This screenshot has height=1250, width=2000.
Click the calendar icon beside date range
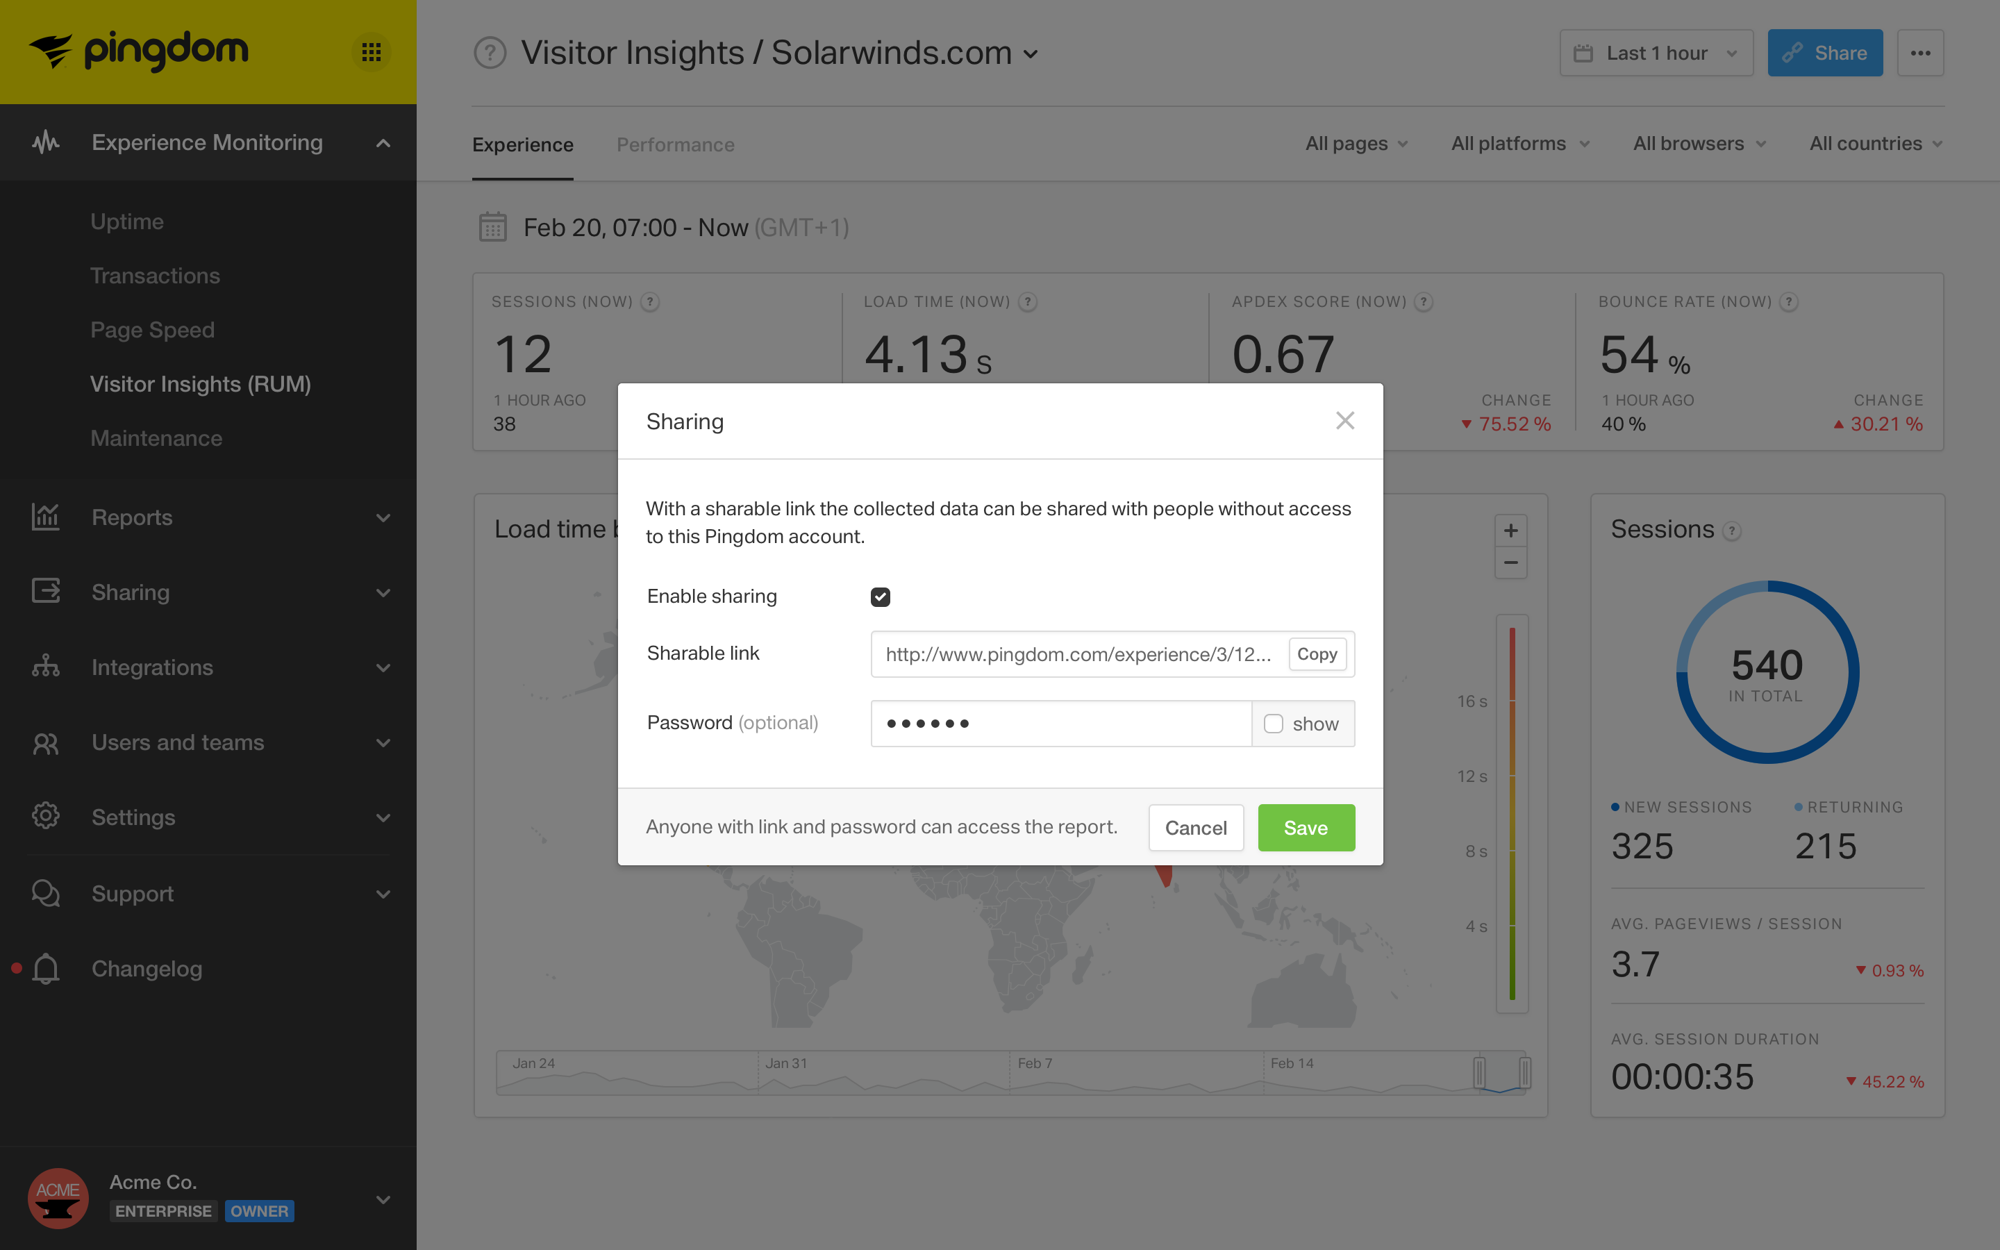(x=492, y=227)
